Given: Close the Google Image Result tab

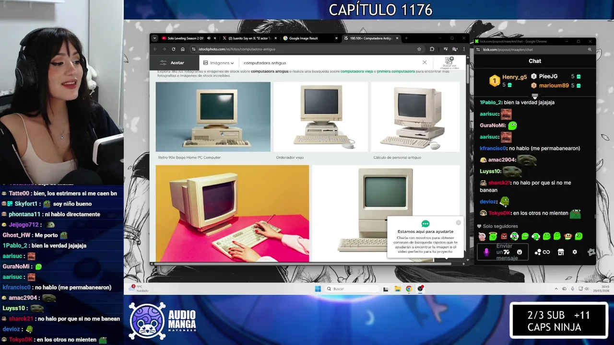Looking at the screenshot, I should 336,38.
